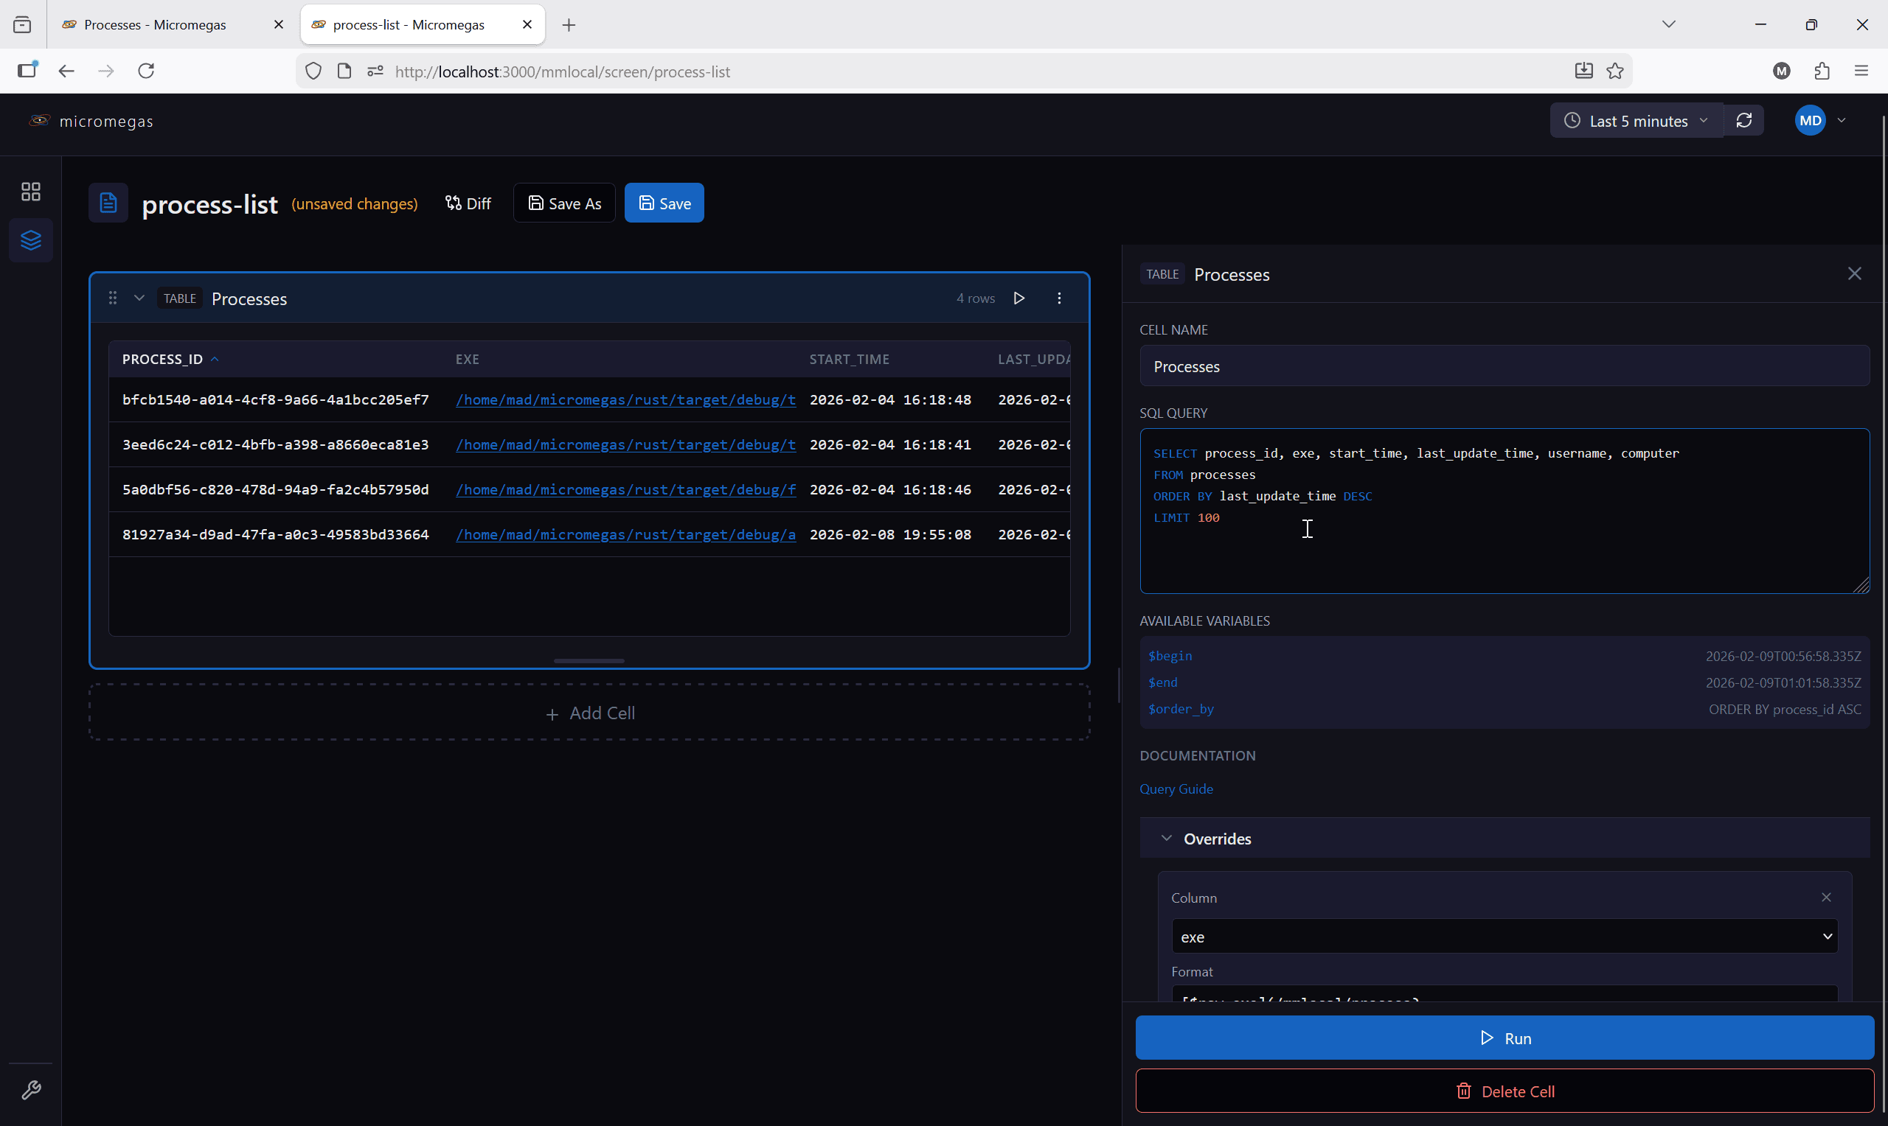Click the Delete Cell button
The image size is (1888, 1126).
pyautogui.click(x=1504, y=1091)
